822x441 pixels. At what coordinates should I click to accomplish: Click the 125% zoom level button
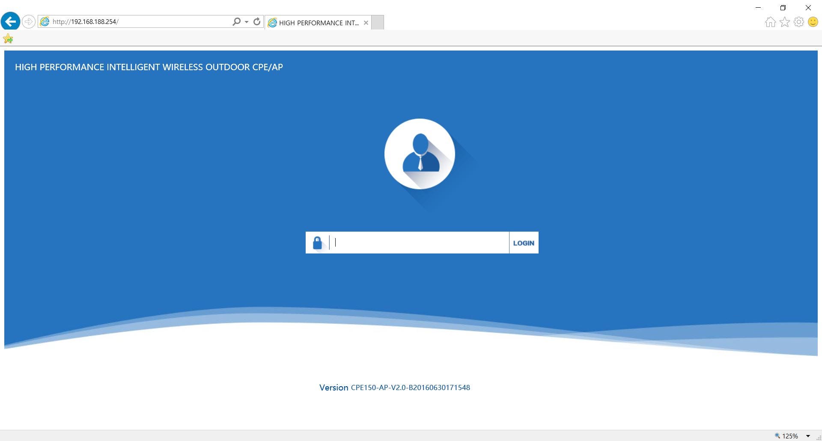click(x=786, y=436)
